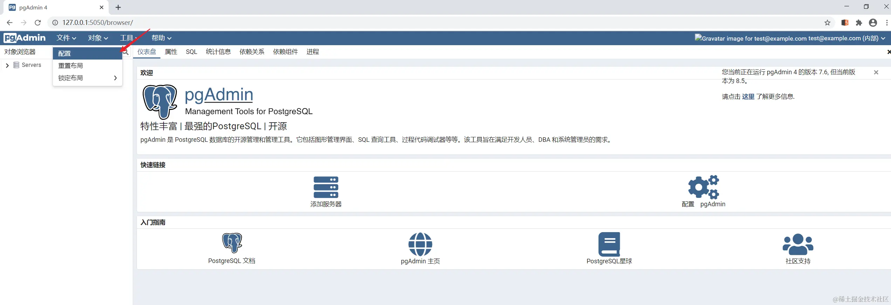Expand the Servers tree node
Viewport: 891px width, 305px height.
pyautogui.click(x=7, y=65)
